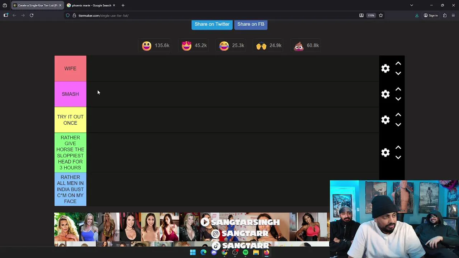Open the extensions puzzle icon

(445, 15)
